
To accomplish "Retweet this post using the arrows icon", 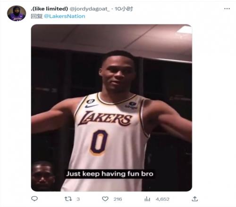I will point(68,199).
